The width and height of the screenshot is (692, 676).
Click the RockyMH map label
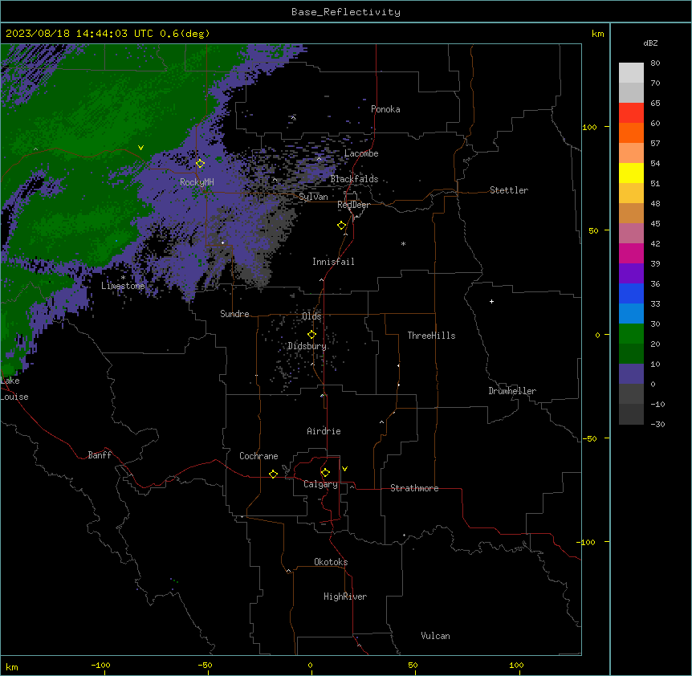click(x=197, y=182)
